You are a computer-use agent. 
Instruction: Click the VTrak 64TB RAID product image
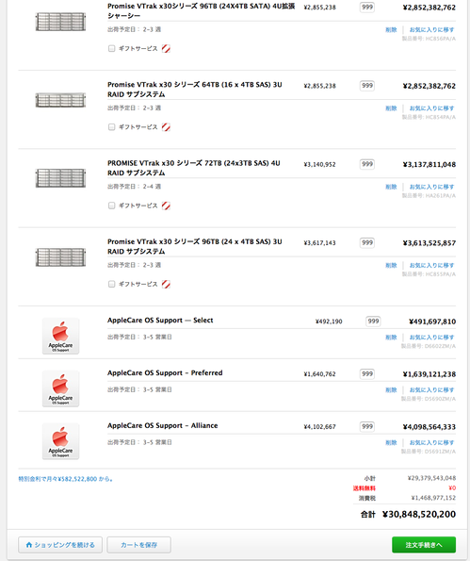tap(61, 100)
